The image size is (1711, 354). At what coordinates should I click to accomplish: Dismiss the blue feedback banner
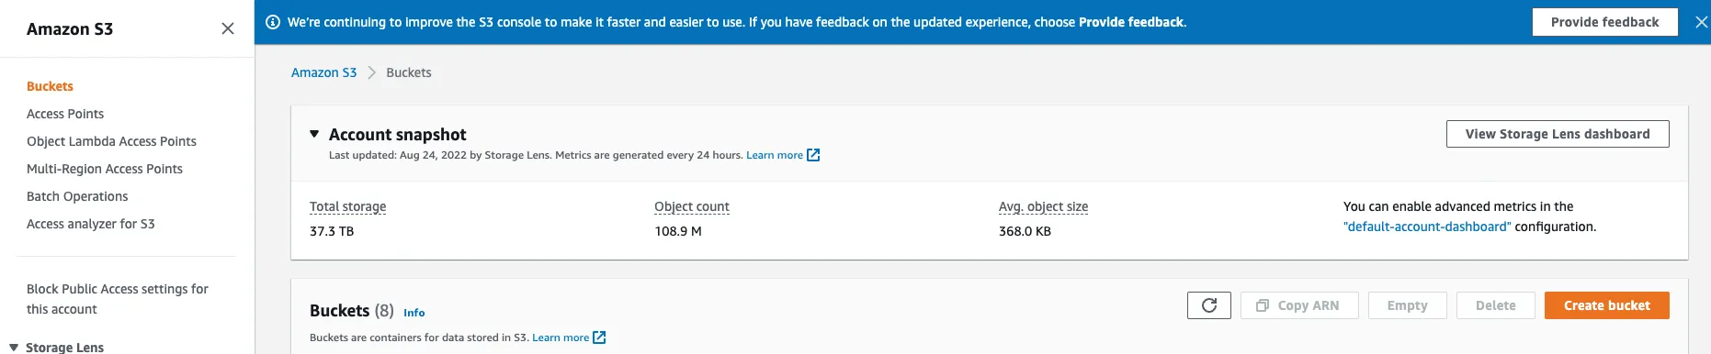[1701, 22]
